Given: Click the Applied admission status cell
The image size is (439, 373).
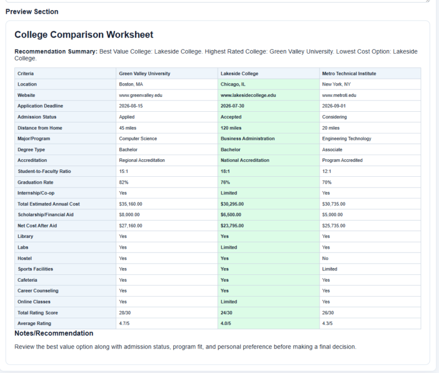Looking at the screenshot, I should pos(167,117).
